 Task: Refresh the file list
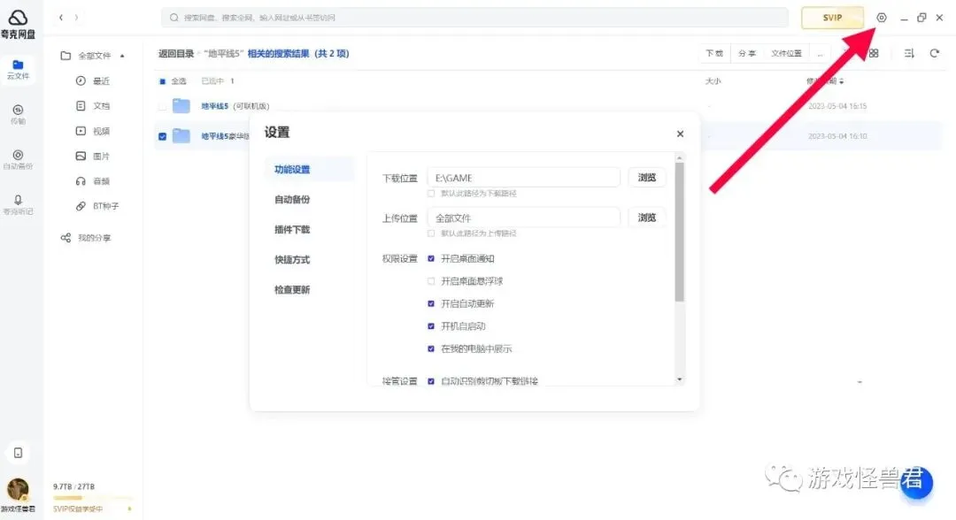934,54
